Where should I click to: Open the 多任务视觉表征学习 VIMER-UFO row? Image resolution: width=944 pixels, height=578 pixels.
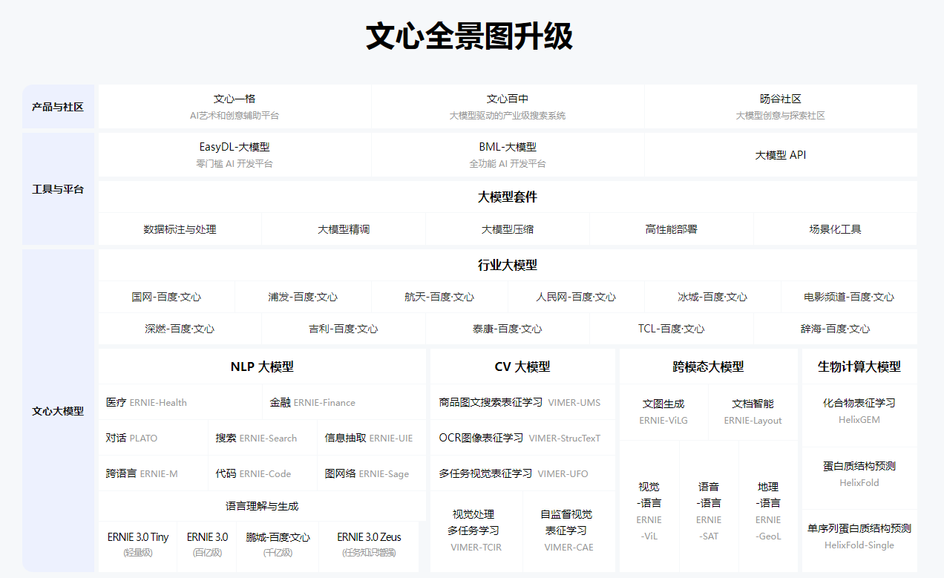point(522,473)
